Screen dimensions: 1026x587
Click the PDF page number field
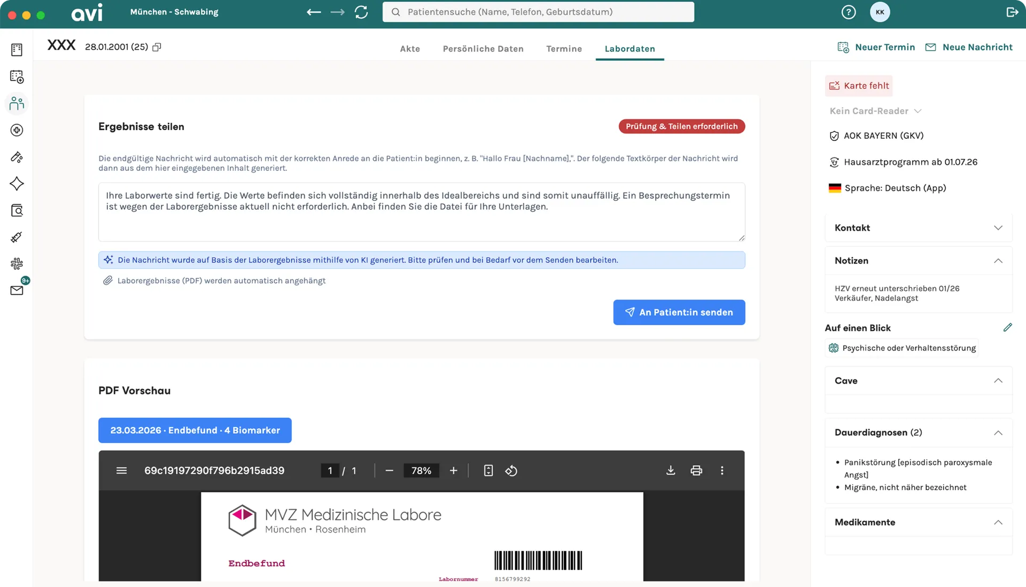tap(330, 471)
